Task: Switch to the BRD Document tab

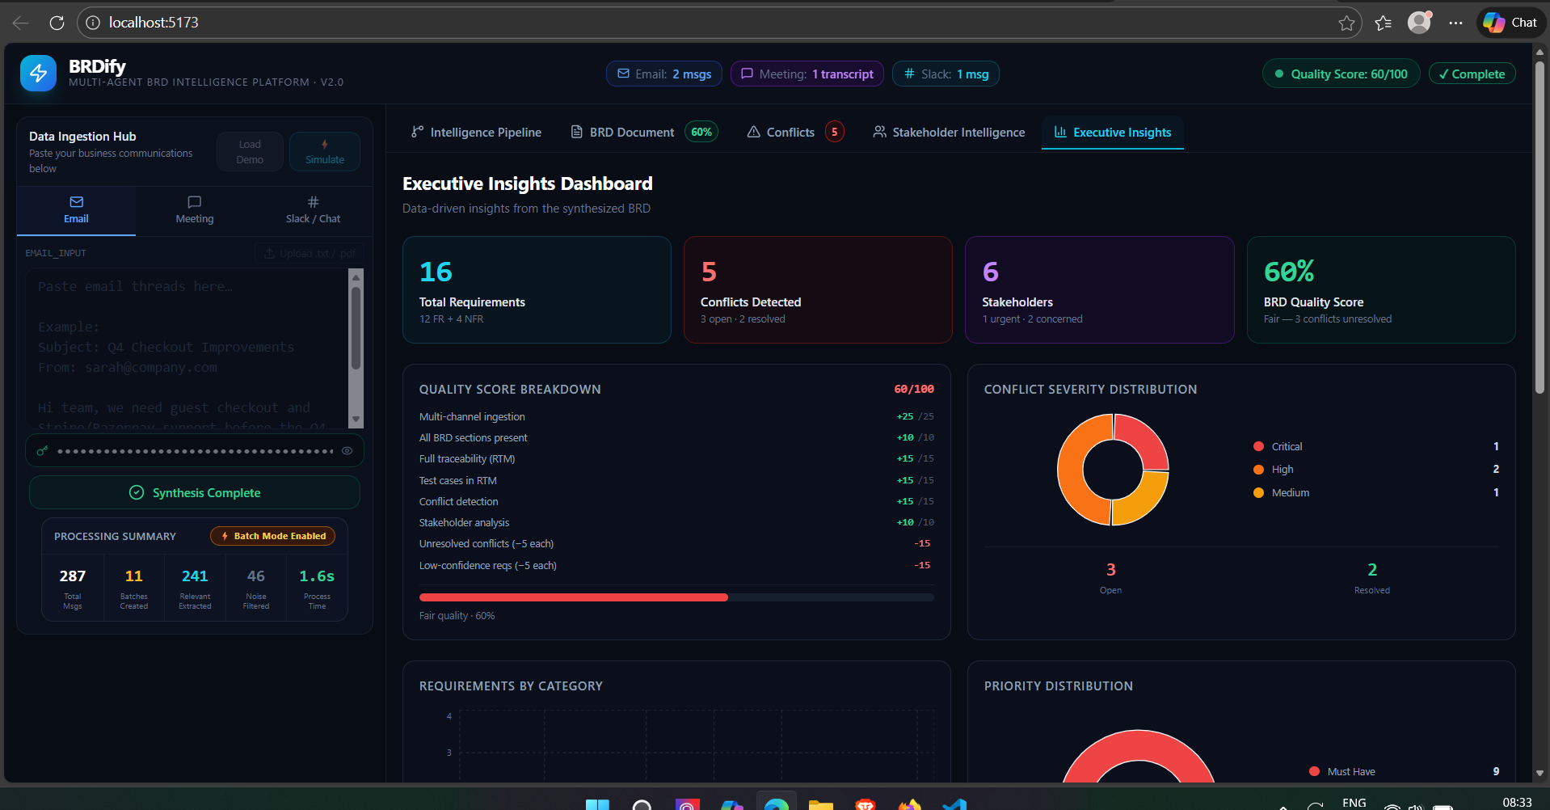Action: pyautogui.click(x=631, y=132)
